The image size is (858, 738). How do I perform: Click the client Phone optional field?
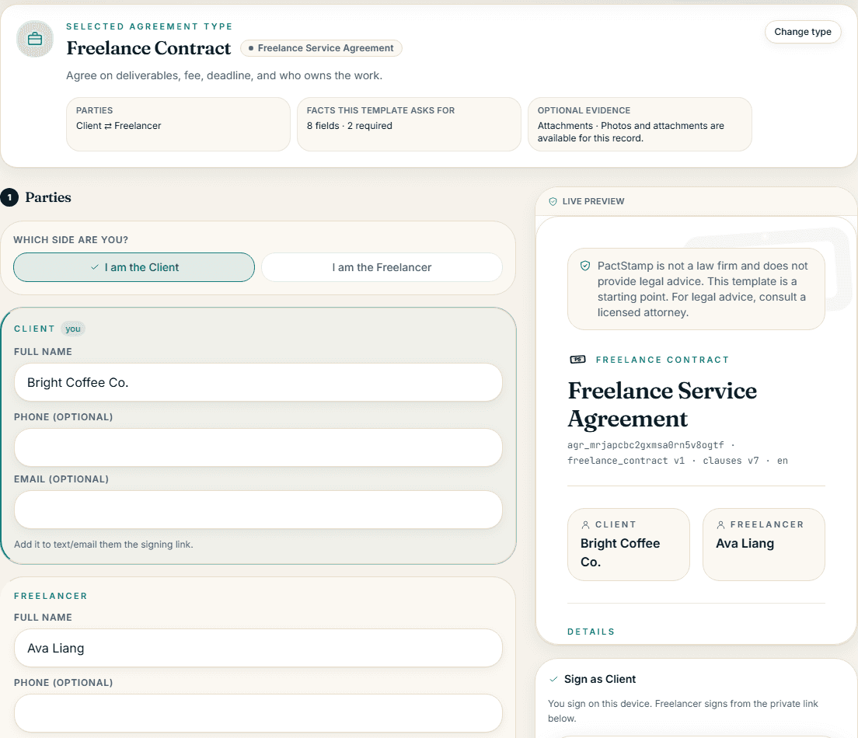[x=258, y=447]
